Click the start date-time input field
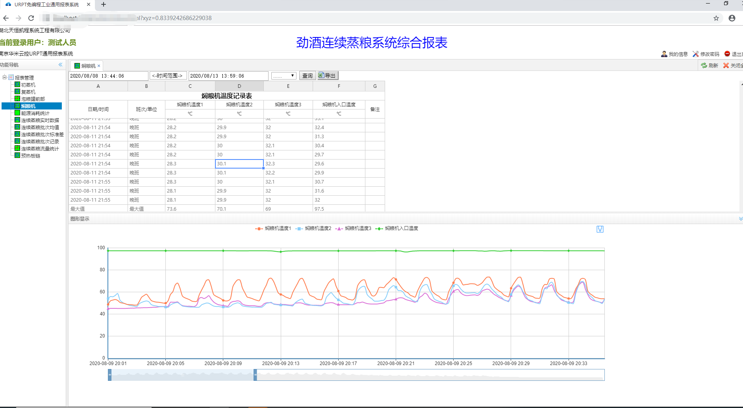This screenshot has width=743, height=408. click(108, 76)
